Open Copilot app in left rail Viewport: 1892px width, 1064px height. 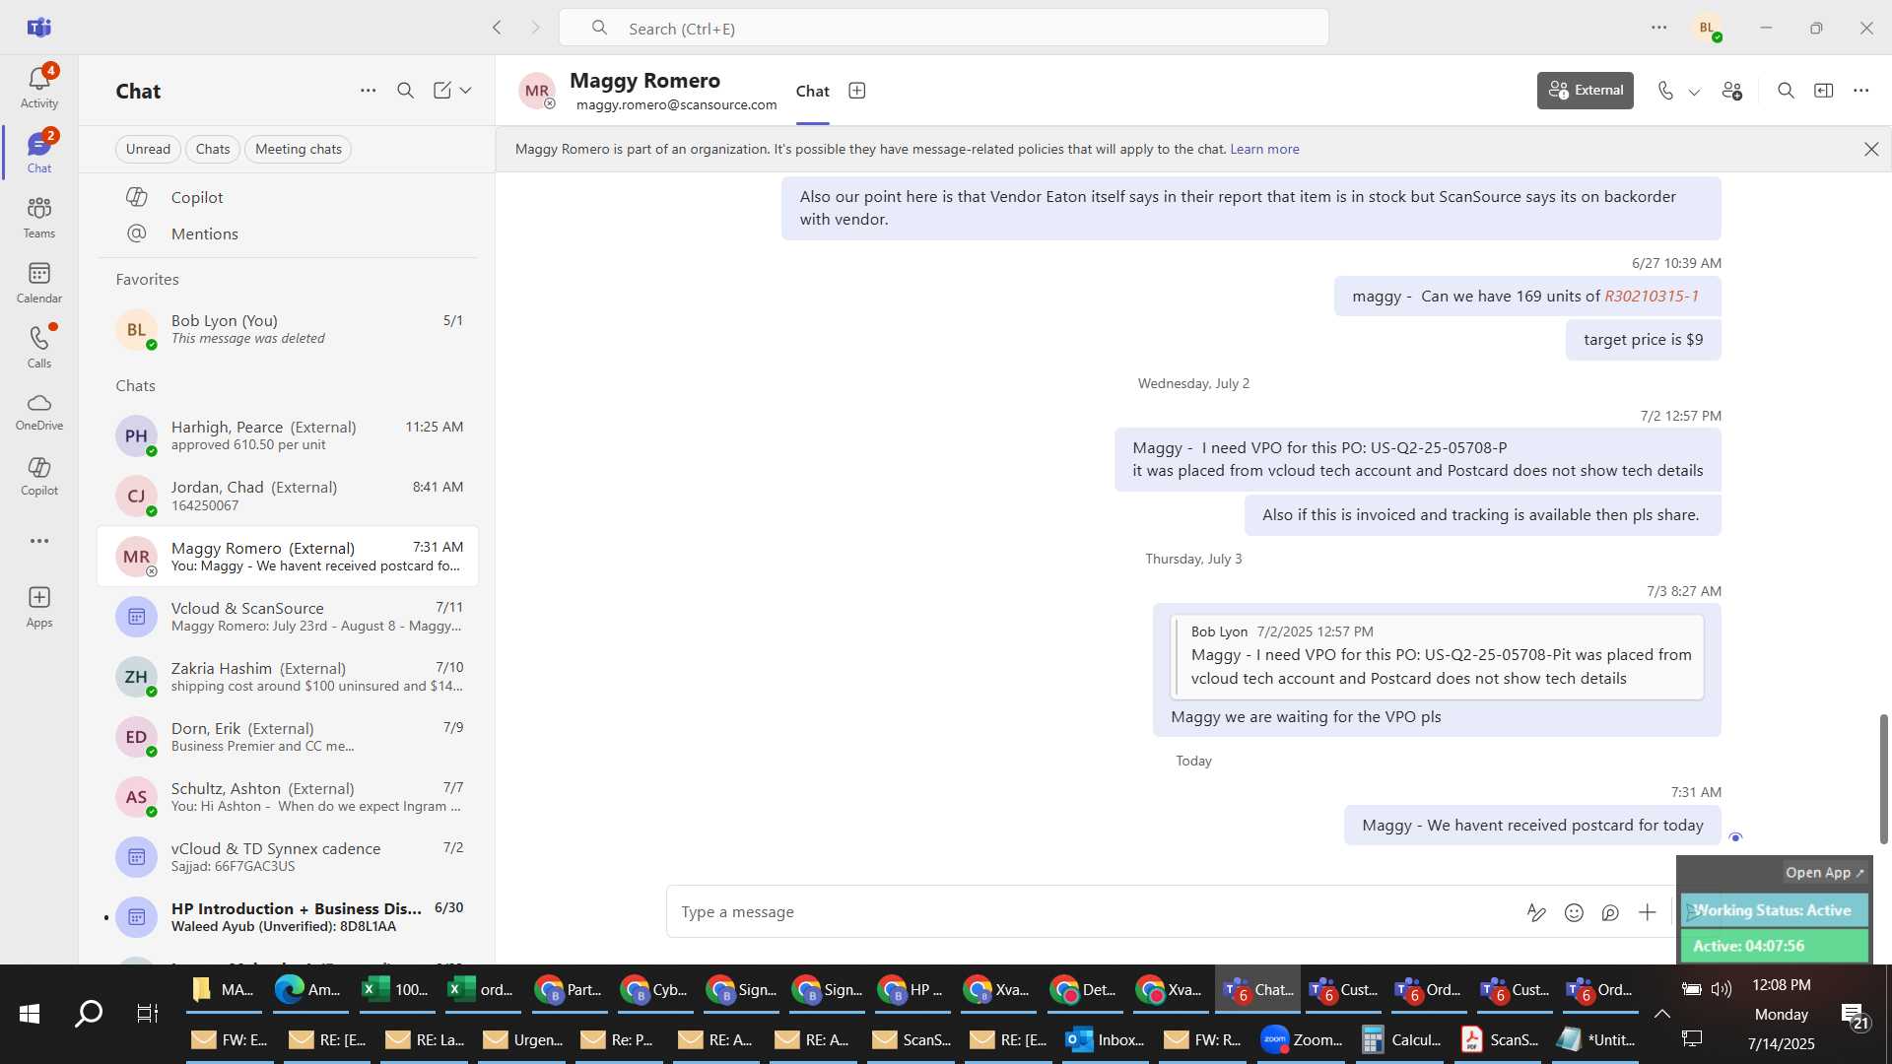click(x=39, y=476)
